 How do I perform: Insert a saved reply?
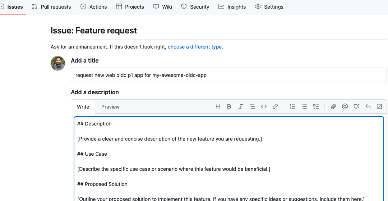point(368,107)
